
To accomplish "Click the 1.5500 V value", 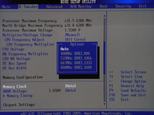I will (72, 30).
